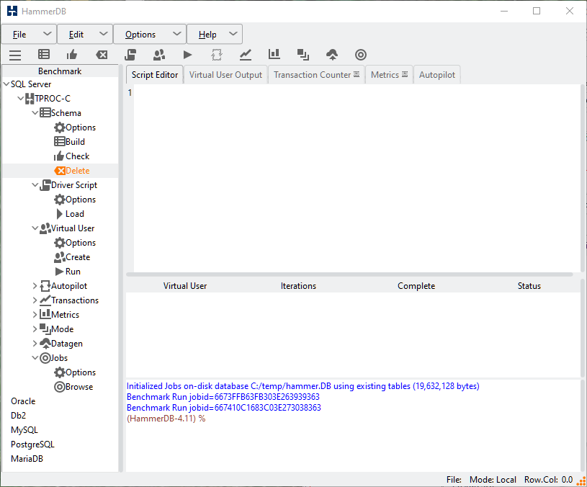The width and height of the screenshot is (587, 487).
Task: Expand the Autopilot tree node
Action: [x=35, y=285]
